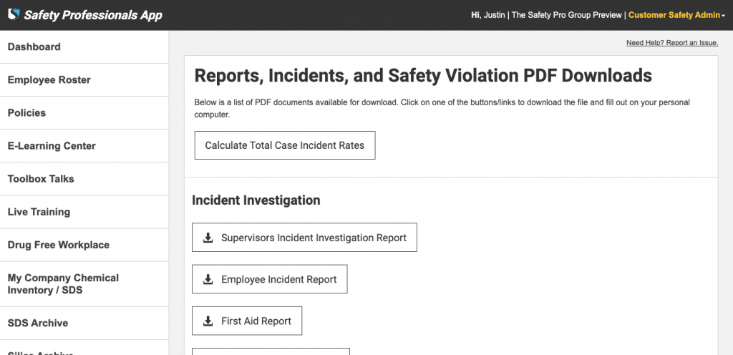
Task: Open My Company Chemical Inventory / SDS
Action: pos(84,284)
